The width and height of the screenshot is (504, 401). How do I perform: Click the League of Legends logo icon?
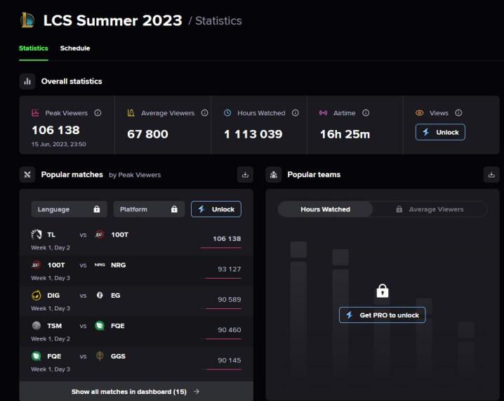(27, 20)
